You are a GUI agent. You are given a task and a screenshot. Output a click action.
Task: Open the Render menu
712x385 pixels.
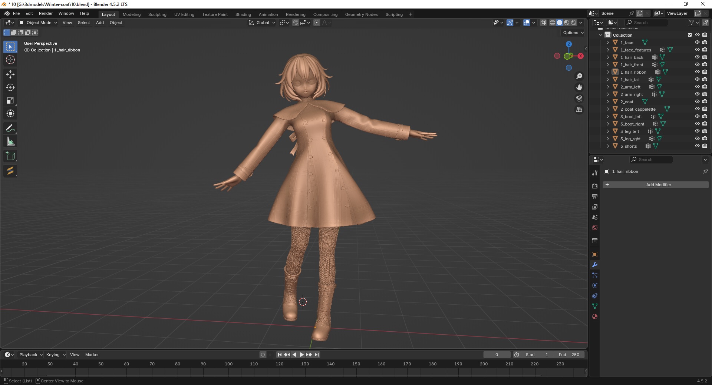pos(46,13)
